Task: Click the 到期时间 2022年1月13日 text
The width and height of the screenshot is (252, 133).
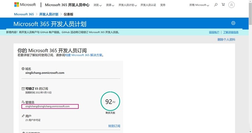Action: tap(38, 92)
